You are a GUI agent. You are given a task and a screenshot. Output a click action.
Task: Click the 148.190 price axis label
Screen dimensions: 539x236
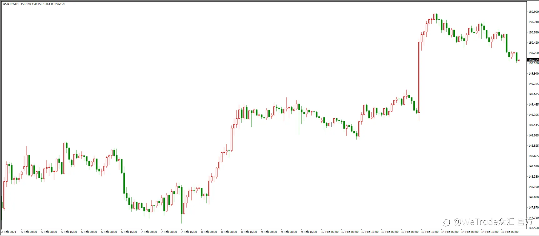tap(533, 187)
